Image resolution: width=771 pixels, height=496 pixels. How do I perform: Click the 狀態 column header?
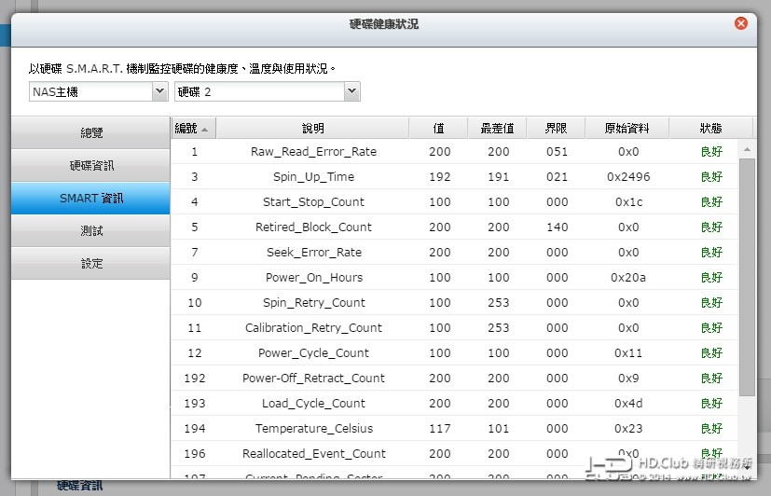pos(711,129)
